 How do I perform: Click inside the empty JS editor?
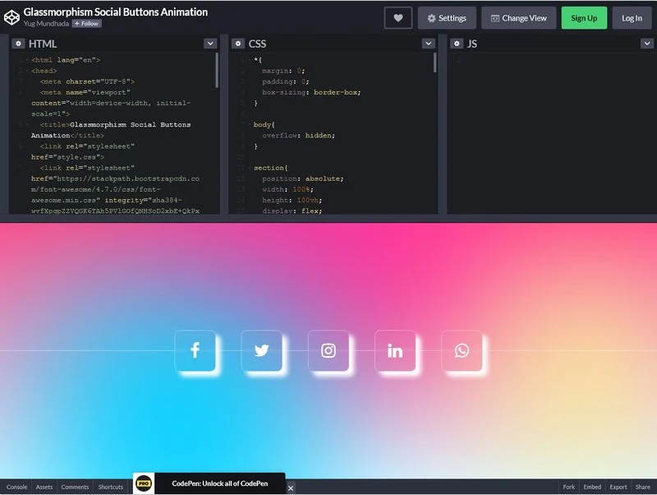(x=550, y=133)
